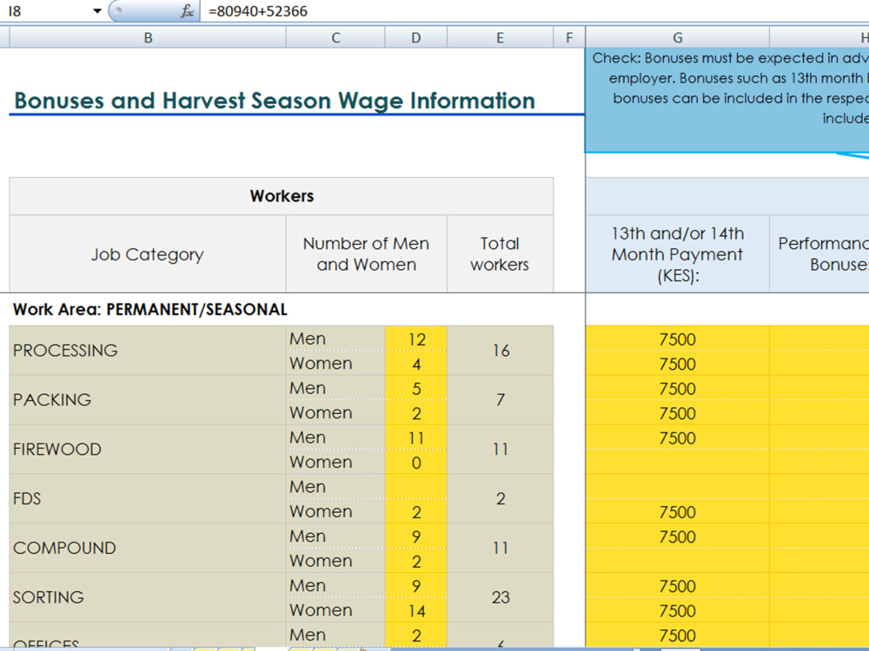
Task: Select FIREWOOD Men count cell showing 11
Action: click(x=416, y=437)
